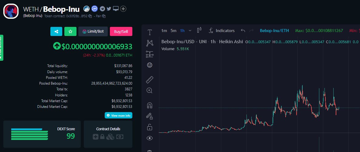Expand the timeframe dropdown chevron

(x=190, y=31)
